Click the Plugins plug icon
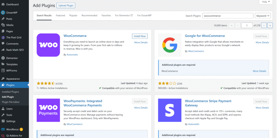This screenshot has height=138, width=277. pyautogui.click(x=3, y=85)
